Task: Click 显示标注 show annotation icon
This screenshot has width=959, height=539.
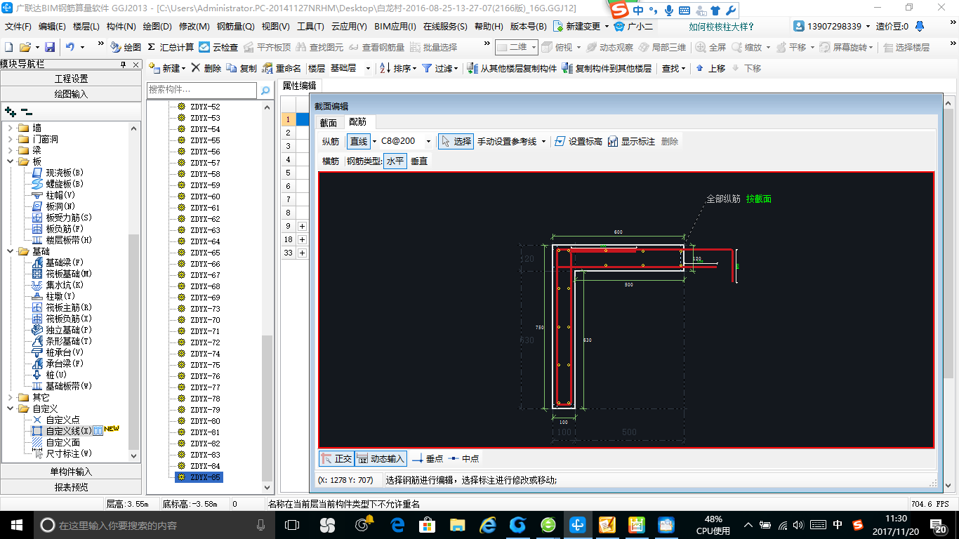Action: tap(613, 141)
